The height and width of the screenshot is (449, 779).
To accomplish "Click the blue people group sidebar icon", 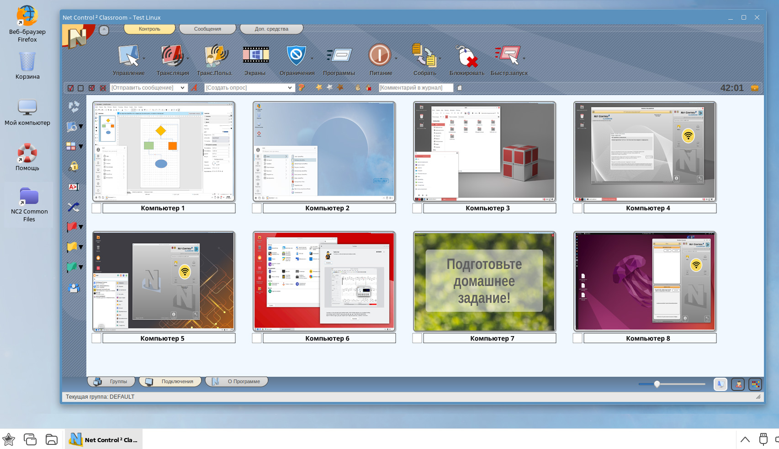I will click(x=74, y=288).
